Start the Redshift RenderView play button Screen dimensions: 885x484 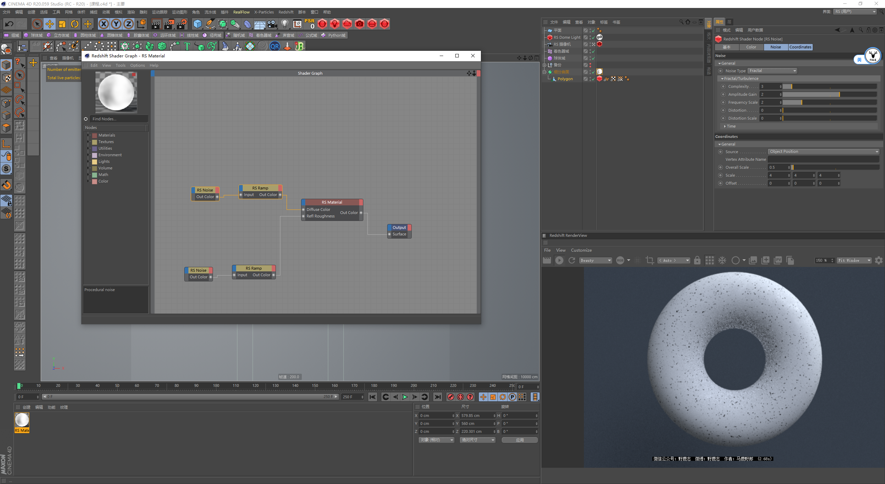pyautogui.click(x=559, y=260)
